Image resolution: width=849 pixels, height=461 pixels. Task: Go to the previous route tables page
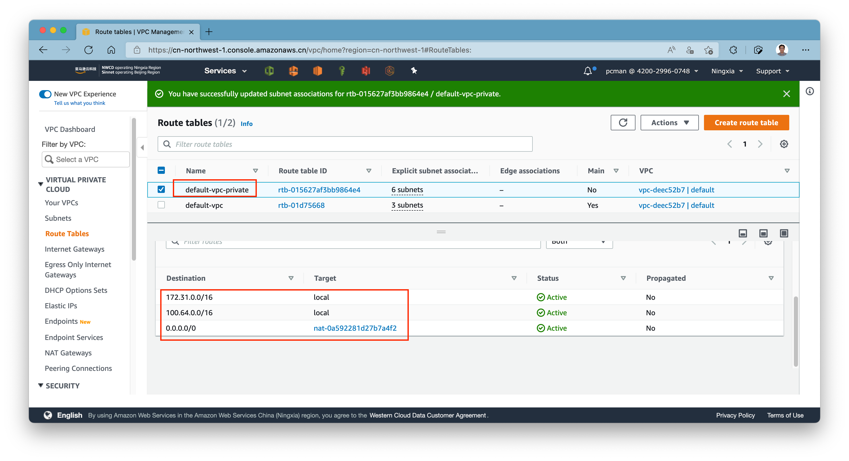[730, 144]
